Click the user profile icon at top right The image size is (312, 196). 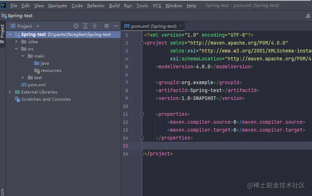coord(308,16)
